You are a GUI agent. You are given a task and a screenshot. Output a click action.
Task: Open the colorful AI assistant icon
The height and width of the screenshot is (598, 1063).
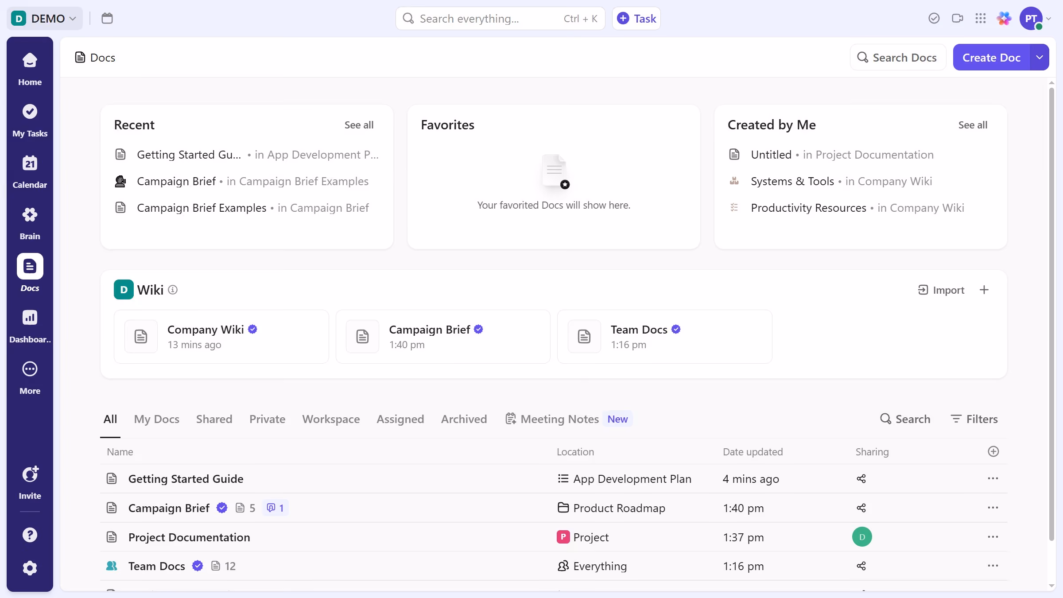[1004, 18]
